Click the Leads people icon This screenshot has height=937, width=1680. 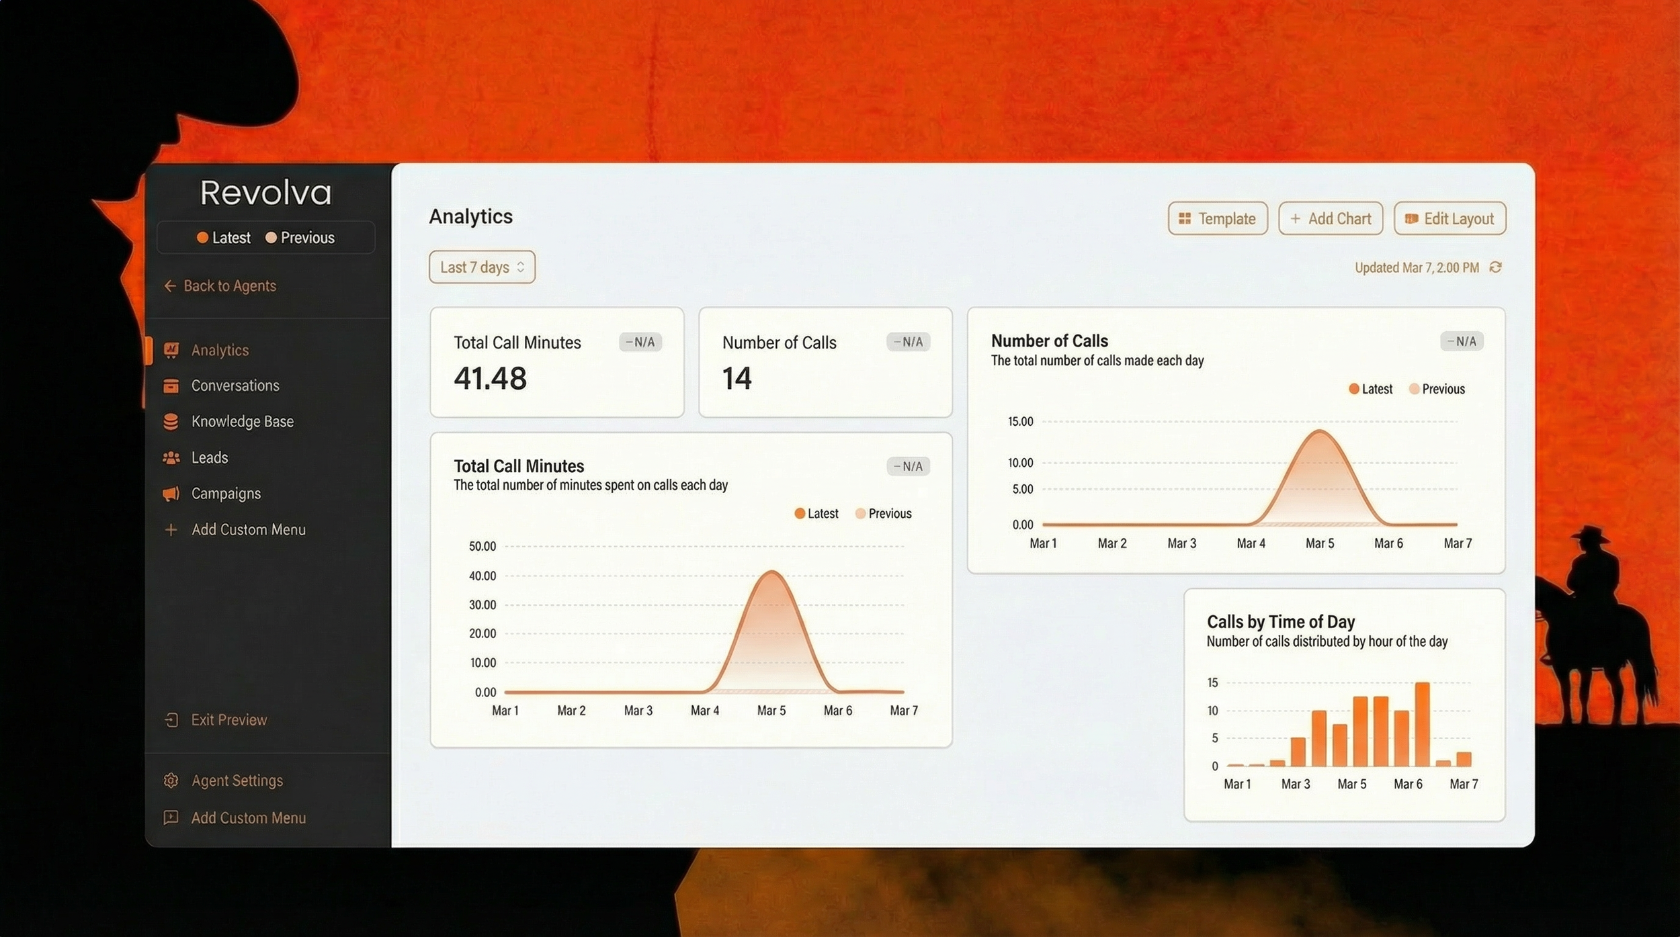point(171,457)
